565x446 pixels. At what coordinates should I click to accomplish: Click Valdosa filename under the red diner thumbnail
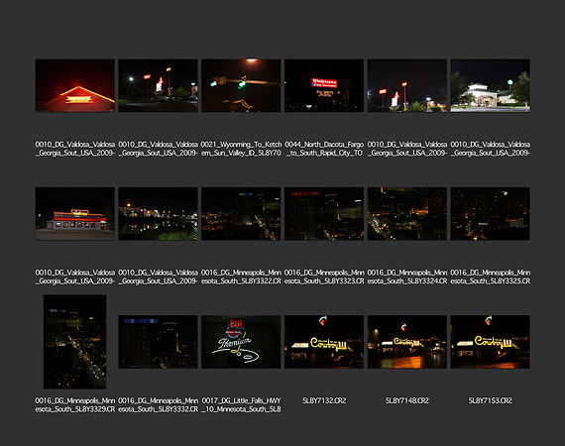(75, 277)
